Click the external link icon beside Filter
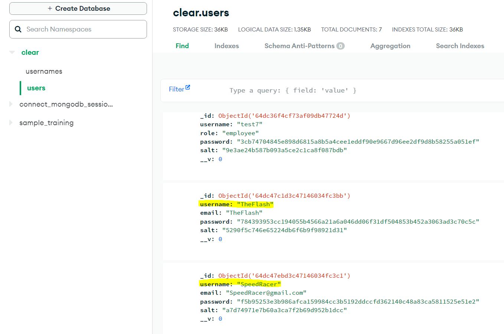This screenshot has width=504, height=334. click(188, 87)
